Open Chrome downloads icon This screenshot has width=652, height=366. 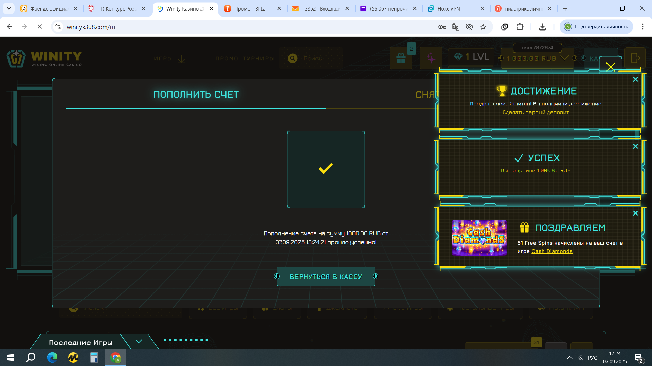coord(542,27)
